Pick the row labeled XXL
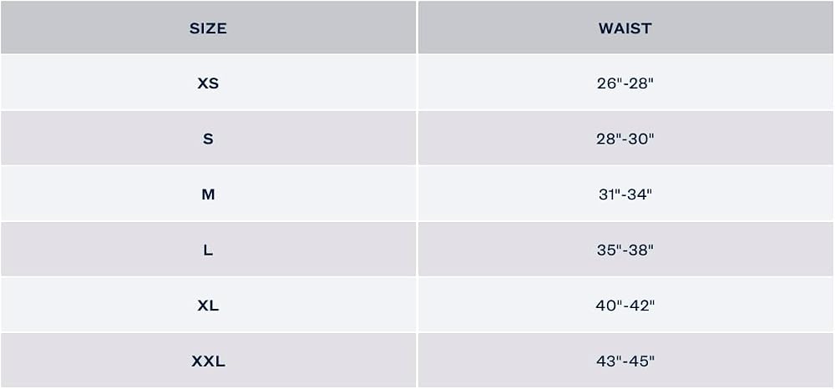Image resolution: width=835 pixels, height=389 pixels. pyautogui.click(x=417, y=361)
